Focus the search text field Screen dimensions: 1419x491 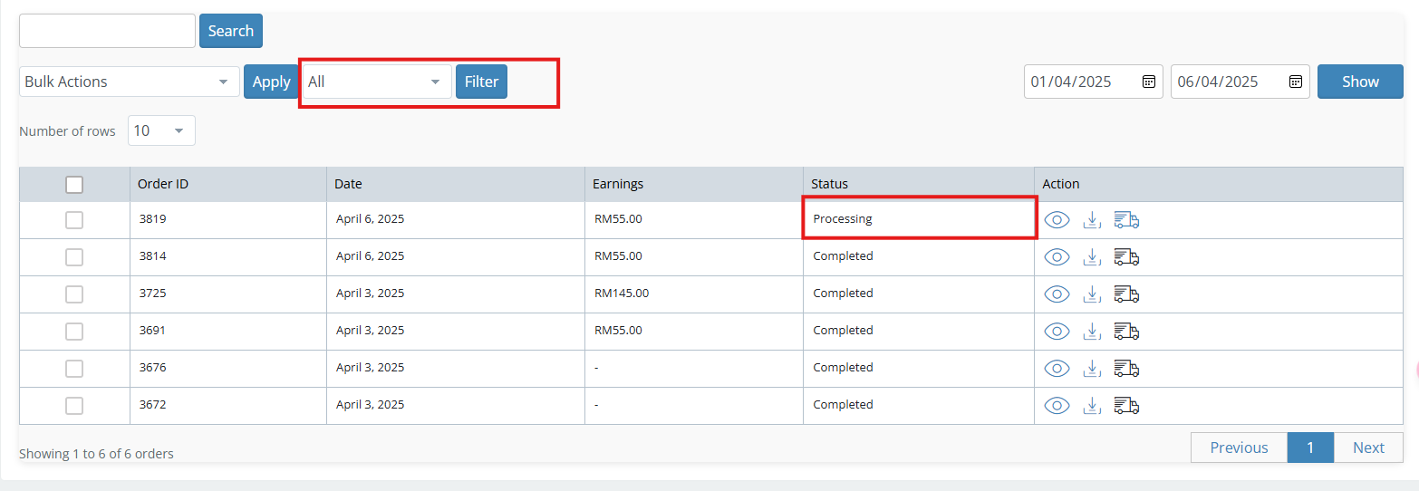[107, 31]
